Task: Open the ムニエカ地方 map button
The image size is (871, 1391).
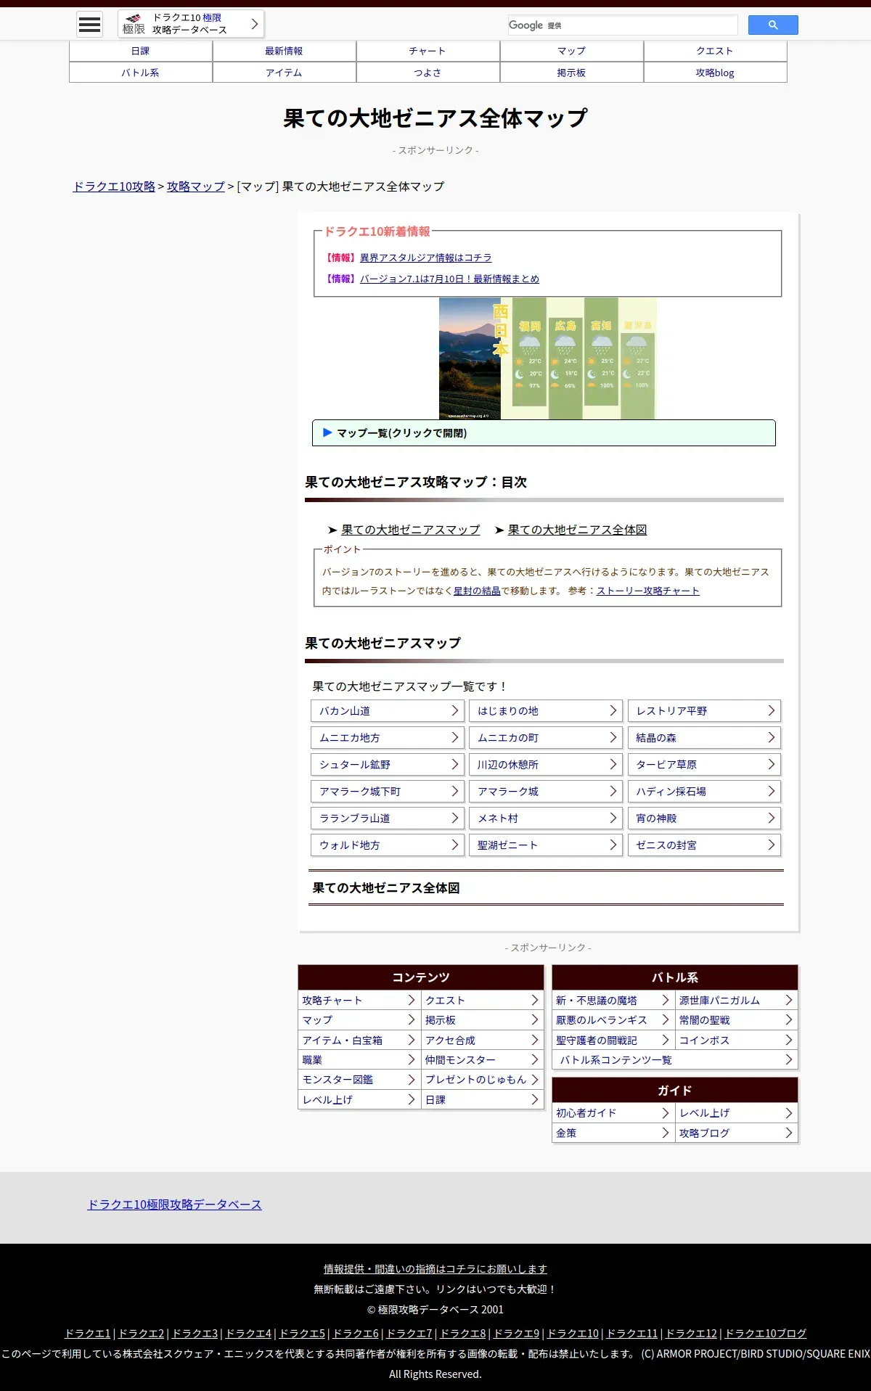Action: (388, 738)
